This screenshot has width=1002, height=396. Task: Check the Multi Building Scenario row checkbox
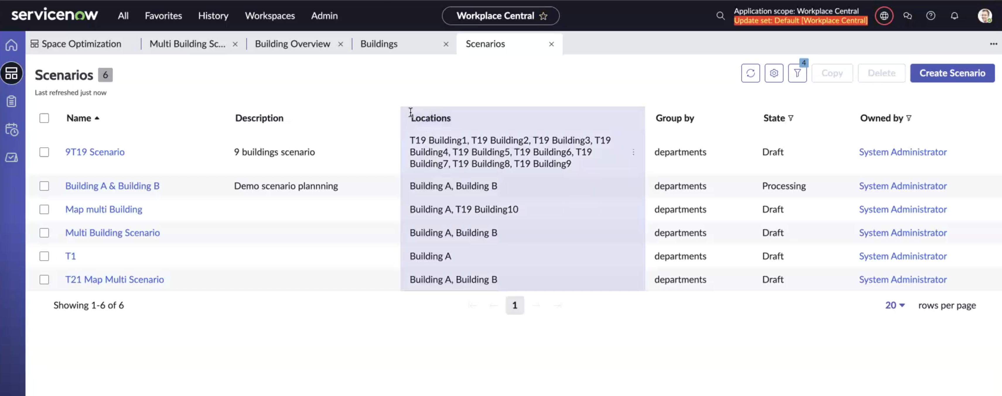tap(44, 233)
